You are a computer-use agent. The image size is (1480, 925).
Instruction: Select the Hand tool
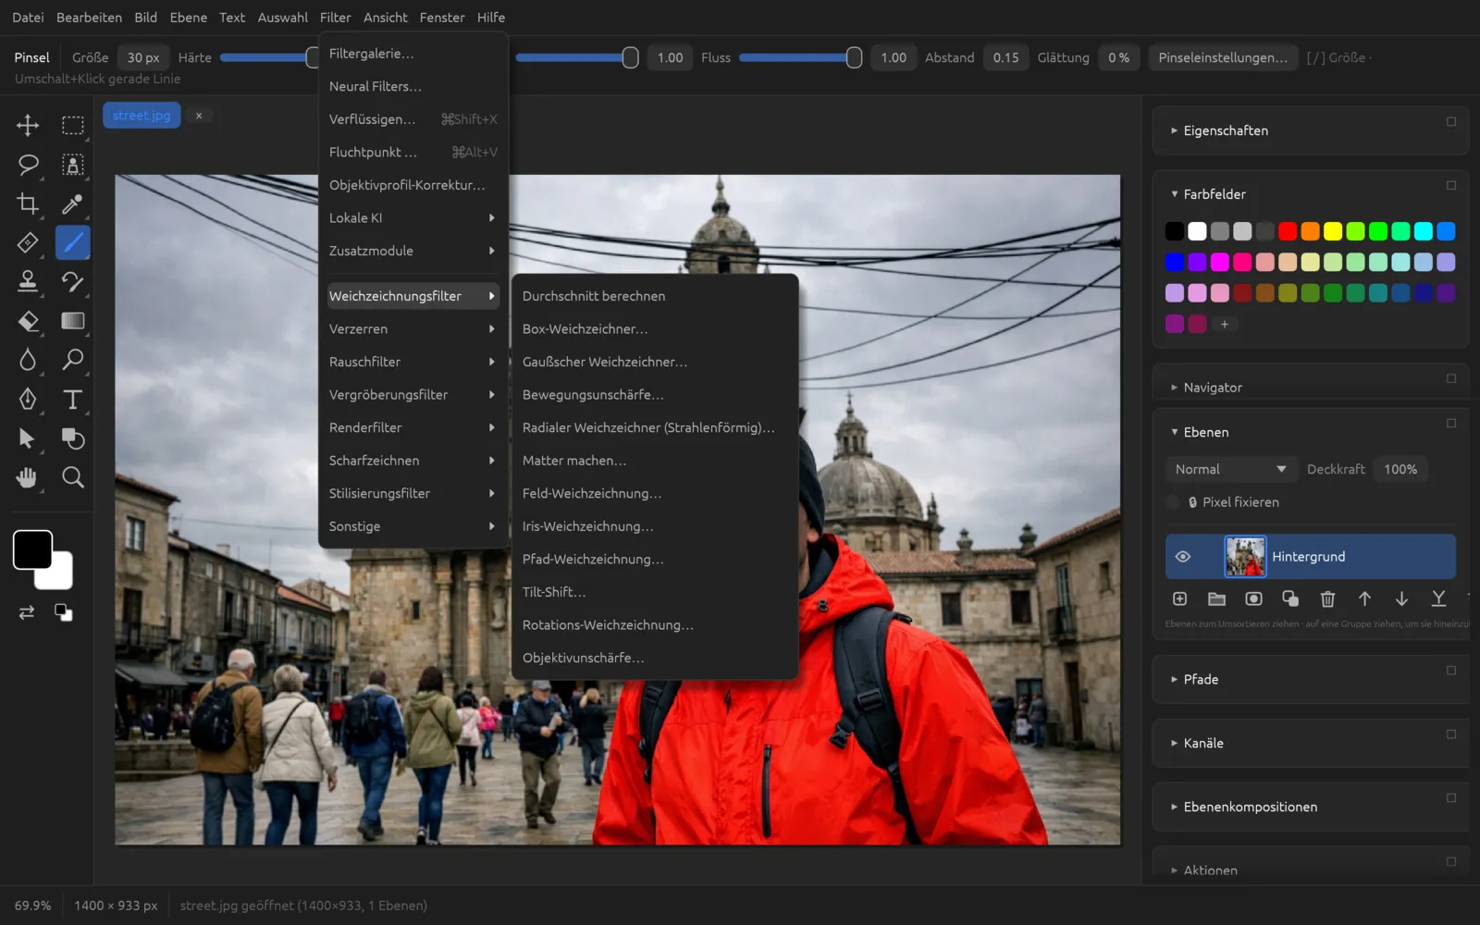(28, 477)
